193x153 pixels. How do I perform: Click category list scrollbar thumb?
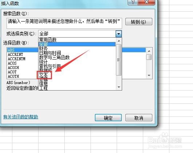point(119,60)
